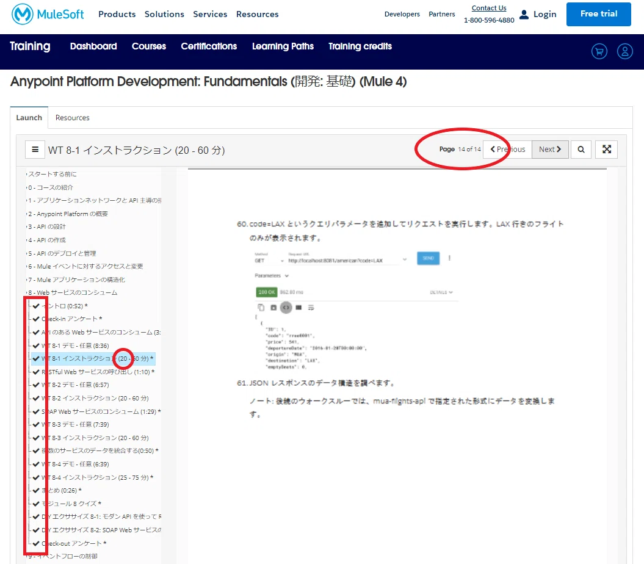
Task: Open DIY エクササイズ 8-2 SOAP item
Action: pos(101,530)
